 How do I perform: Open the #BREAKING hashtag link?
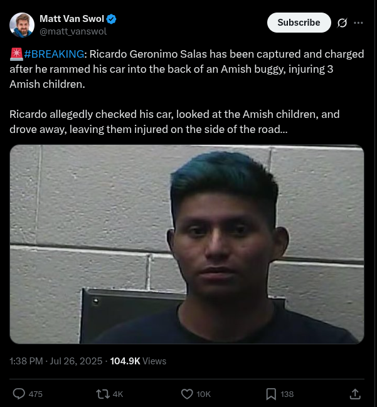tap(54, 54)
